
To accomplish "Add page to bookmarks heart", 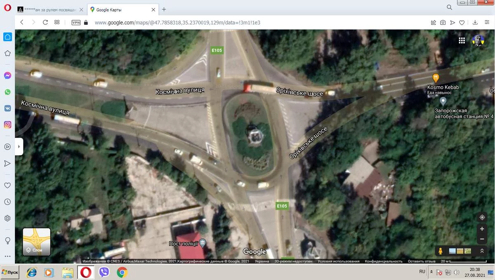I will pos(462,23).
